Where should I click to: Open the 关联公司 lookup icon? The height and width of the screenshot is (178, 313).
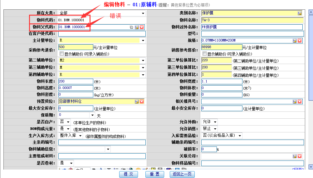(x=294, y=156)
